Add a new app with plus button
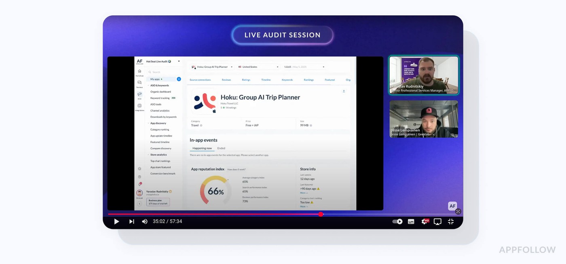This screenshot has height=264, width=566. coord(179,79)
